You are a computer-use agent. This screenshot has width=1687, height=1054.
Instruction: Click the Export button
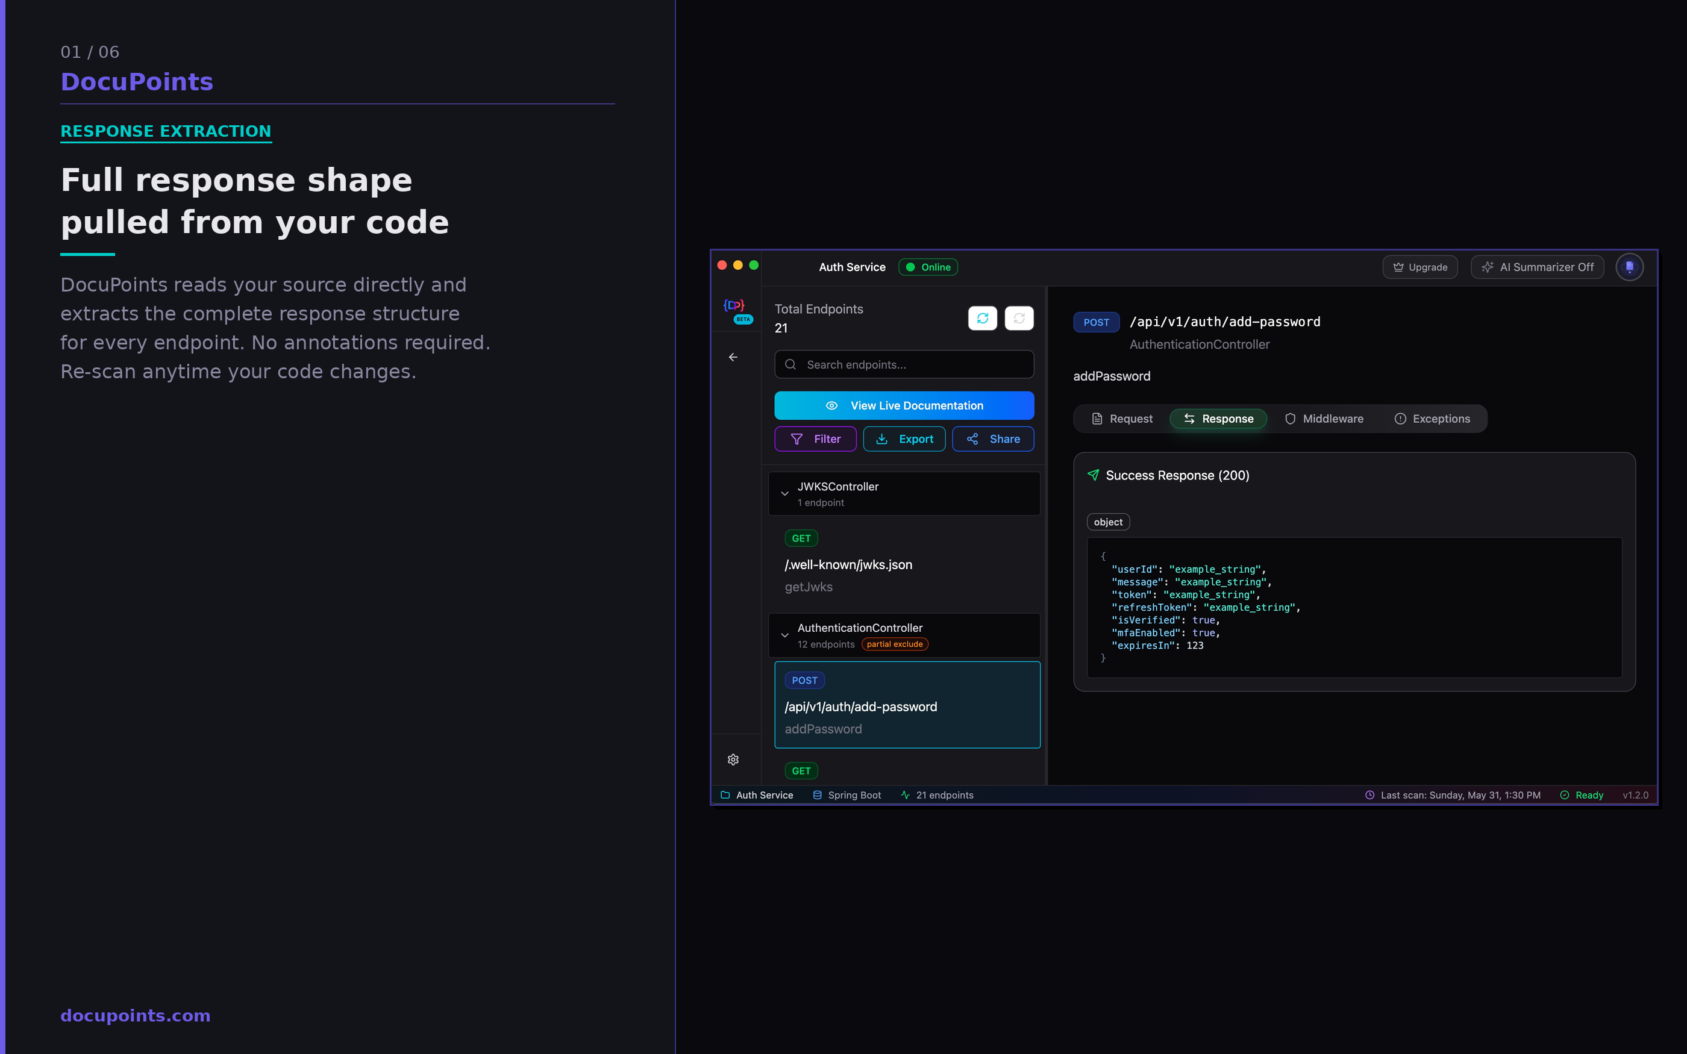(x=904, y=439)
